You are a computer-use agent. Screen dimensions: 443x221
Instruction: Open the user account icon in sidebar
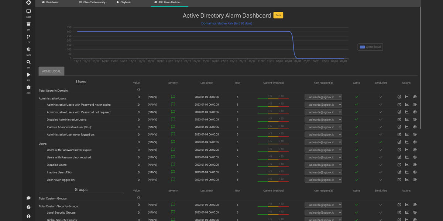[x=28, y=216]
